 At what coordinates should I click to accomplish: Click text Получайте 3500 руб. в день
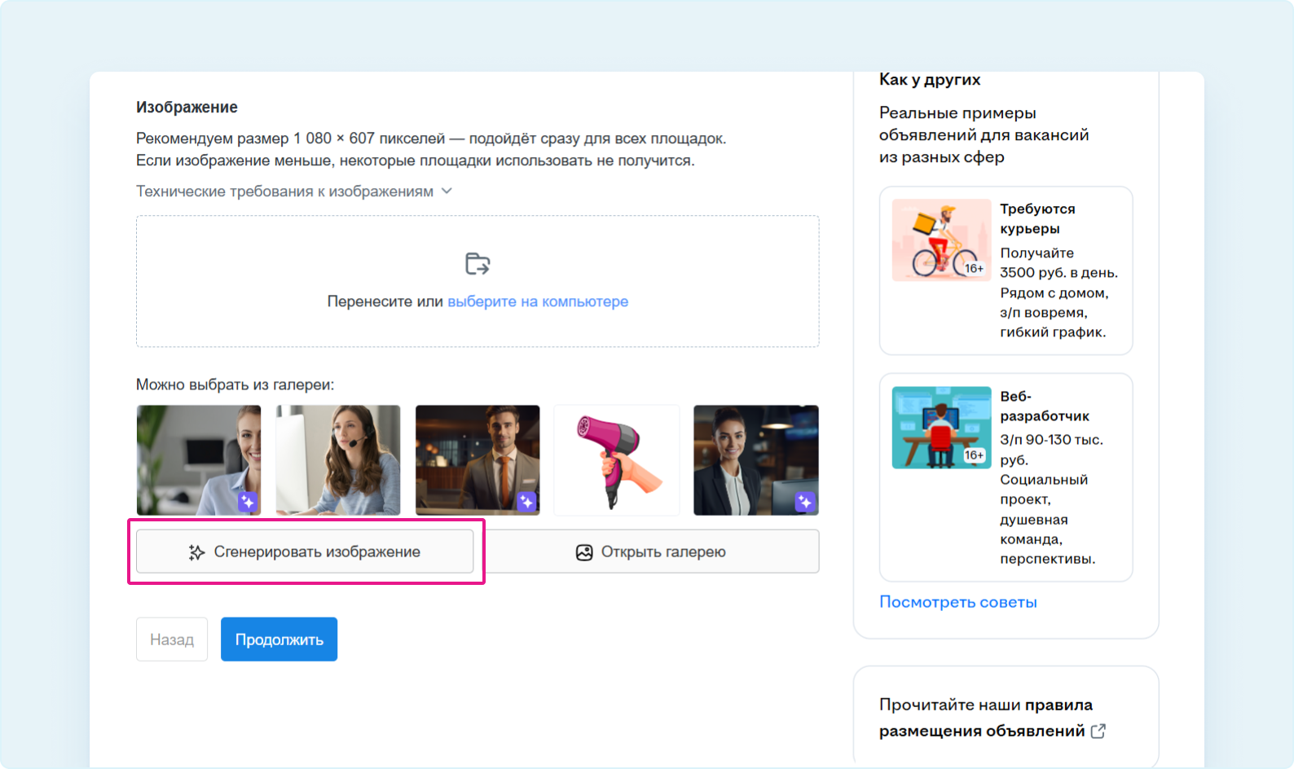[1059, 263]
